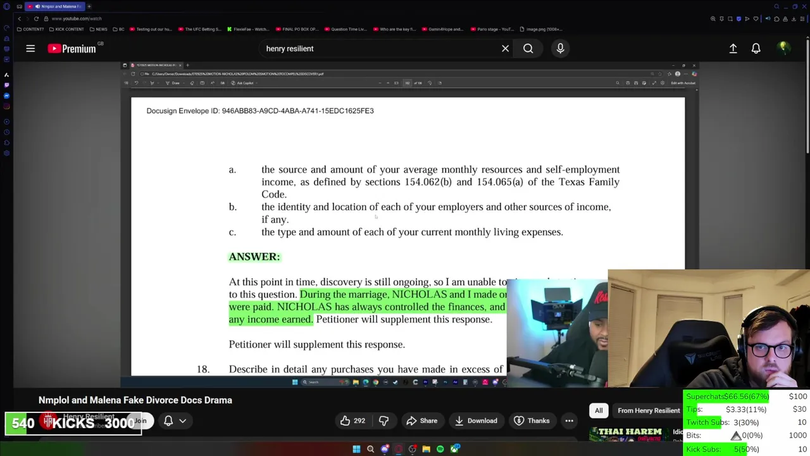Select the From Henry Resilient chip
810x456 pixels.
point(649,410)
